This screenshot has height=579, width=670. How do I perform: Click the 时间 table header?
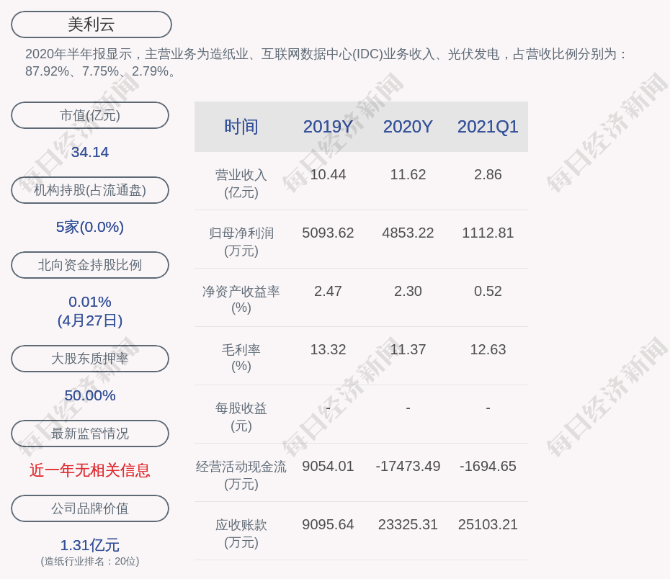click(241, 127)
